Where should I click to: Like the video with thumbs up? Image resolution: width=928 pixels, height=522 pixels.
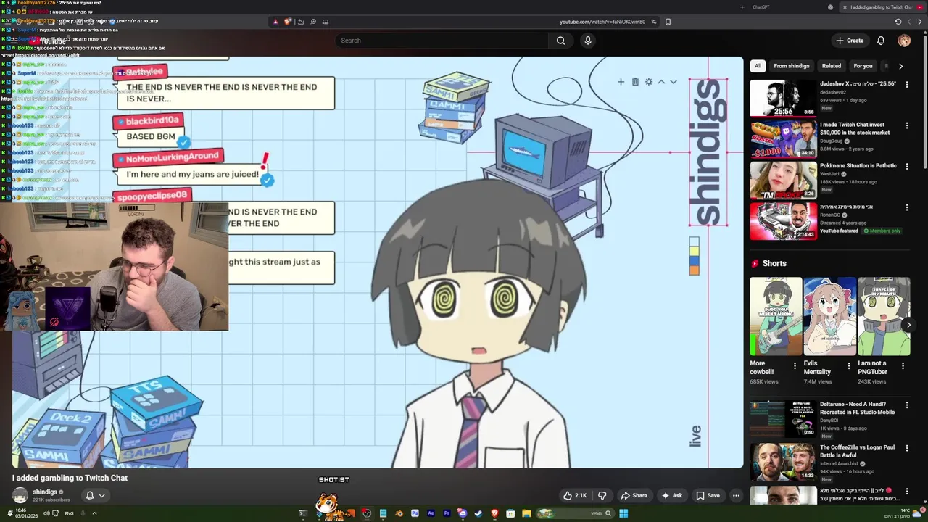tap(574, 495)
